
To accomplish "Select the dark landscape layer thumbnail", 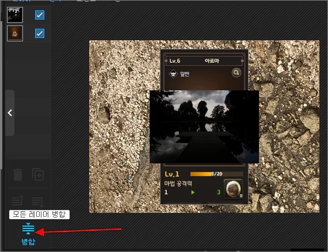I will tap(15, 15).
